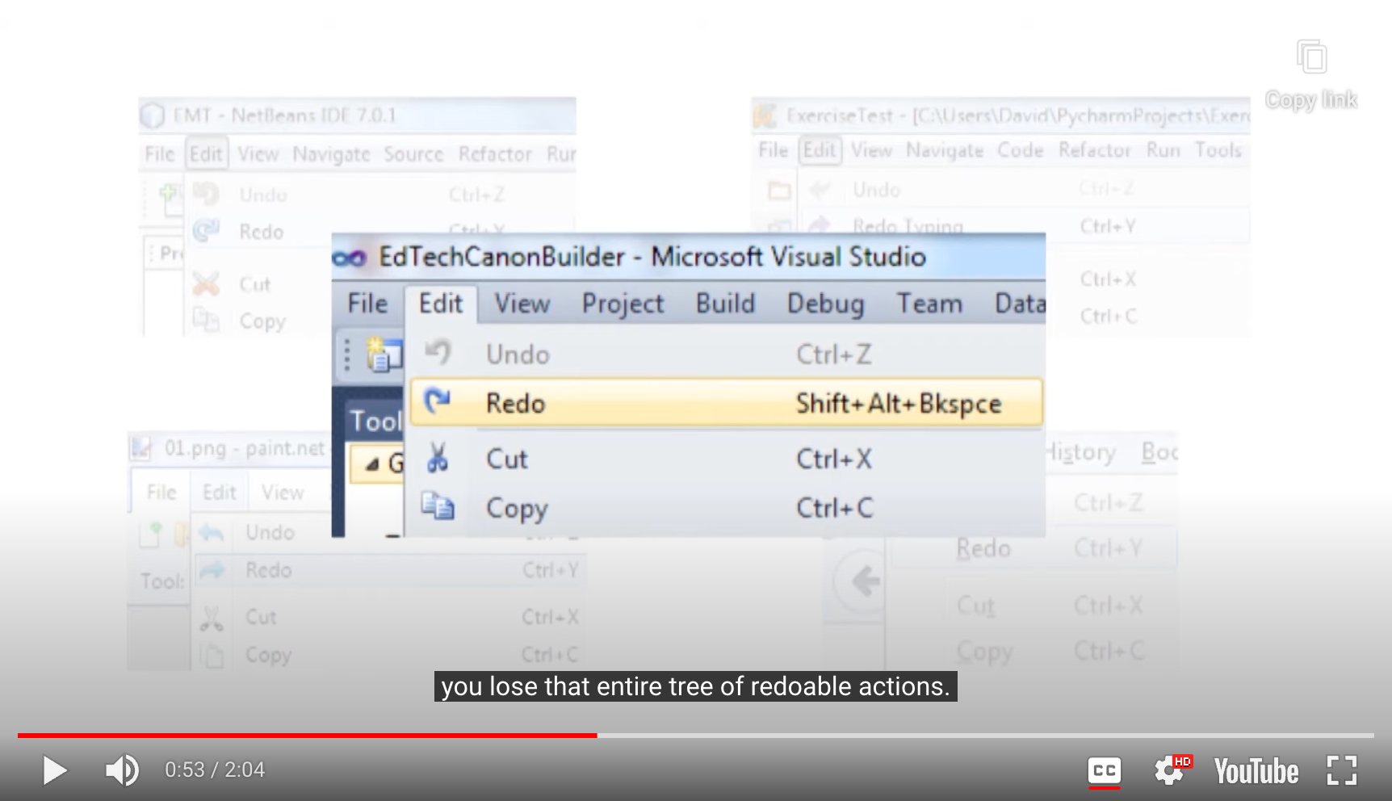Open Edit menu in PyCharm ExerciseTest window
The height and width of the screenshot is (801, 1392).
(x=820, y=150)
